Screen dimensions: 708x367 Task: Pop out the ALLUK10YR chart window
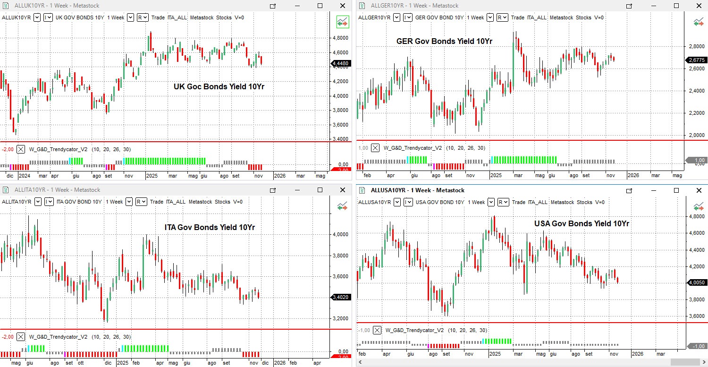coord(273,6)
